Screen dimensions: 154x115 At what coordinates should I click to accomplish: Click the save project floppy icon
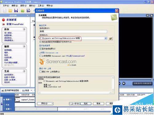tap(16, 10)
